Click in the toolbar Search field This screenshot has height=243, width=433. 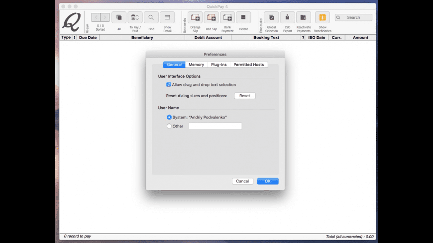coord(354,17)
